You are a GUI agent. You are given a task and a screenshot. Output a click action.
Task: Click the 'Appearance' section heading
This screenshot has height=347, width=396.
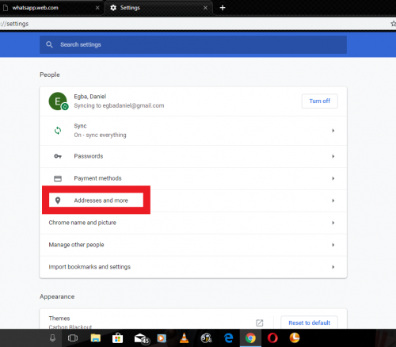(57, 296)
